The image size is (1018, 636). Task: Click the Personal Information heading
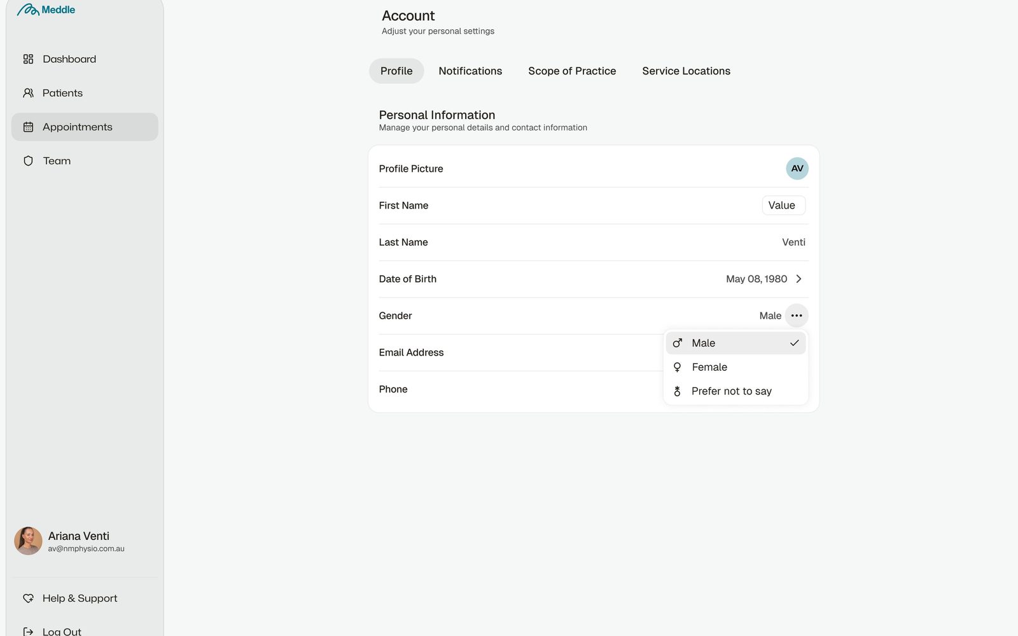437,115
